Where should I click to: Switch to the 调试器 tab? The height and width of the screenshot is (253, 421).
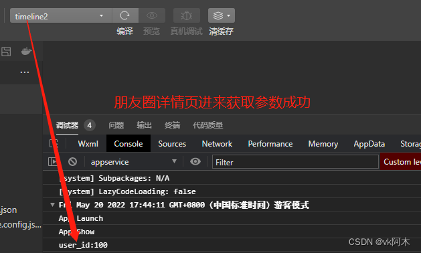[x=67, y=125]
